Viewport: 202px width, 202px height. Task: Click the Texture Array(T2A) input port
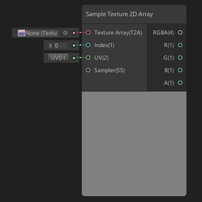pos(88,33)
